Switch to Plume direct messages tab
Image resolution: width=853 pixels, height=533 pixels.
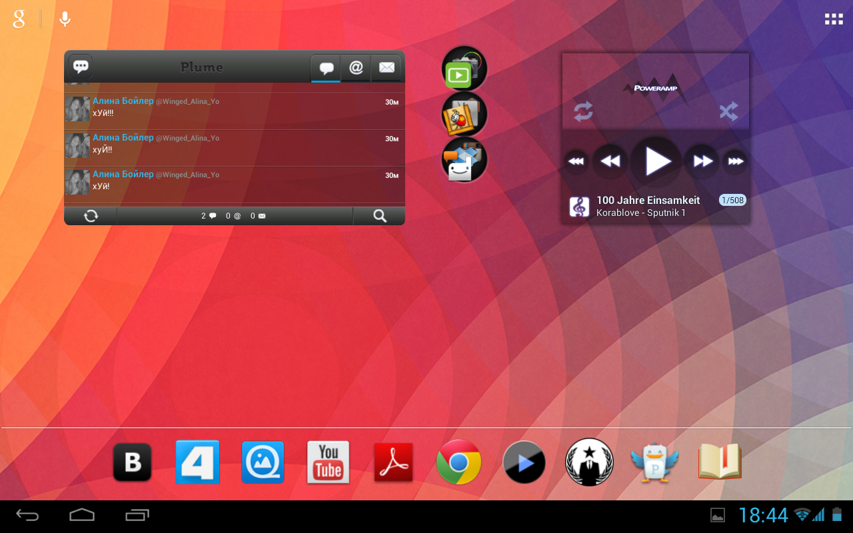click(x=387, y=68)
